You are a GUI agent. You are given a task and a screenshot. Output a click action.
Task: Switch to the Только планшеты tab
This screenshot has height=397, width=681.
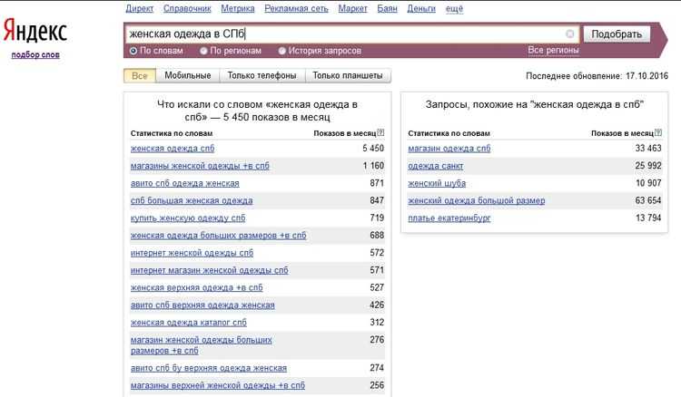348,75
